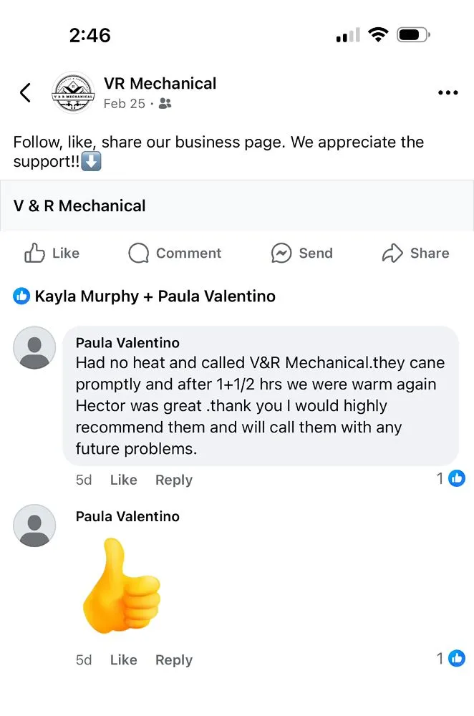View reactions from Kayla Murphy + Paula Valentino

point(144,296)
